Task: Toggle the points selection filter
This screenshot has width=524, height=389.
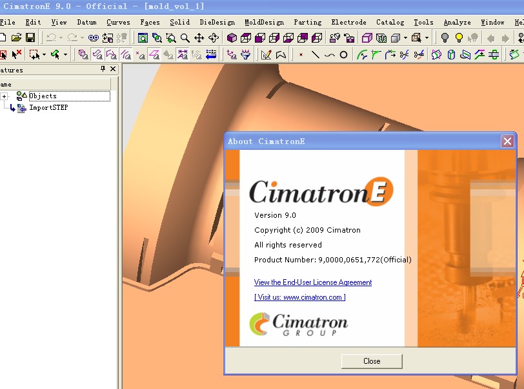Action: point(140,54)
